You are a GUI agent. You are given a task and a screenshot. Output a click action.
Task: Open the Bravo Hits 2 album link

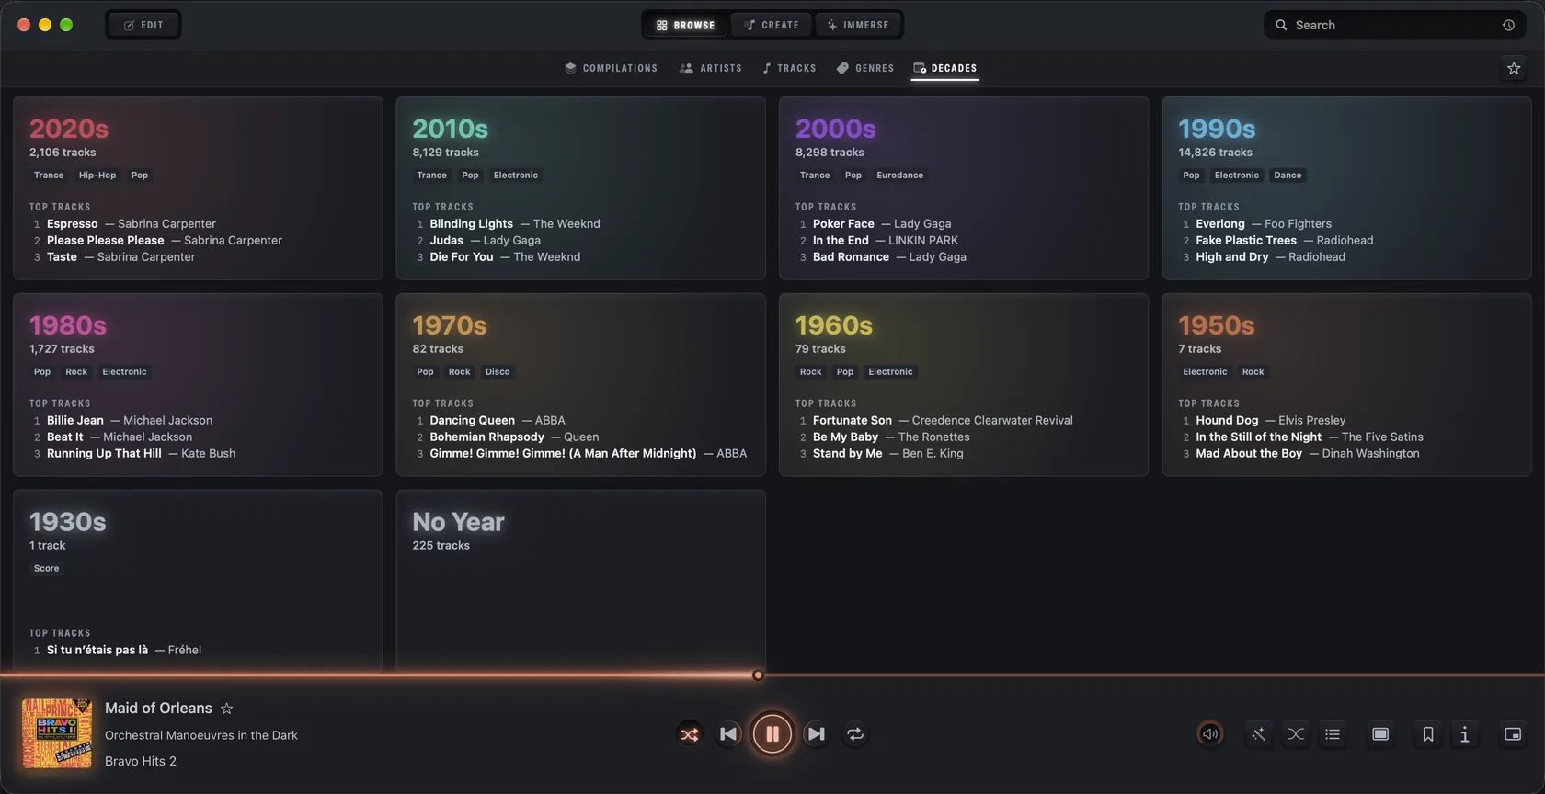click(x=141, y=761)
